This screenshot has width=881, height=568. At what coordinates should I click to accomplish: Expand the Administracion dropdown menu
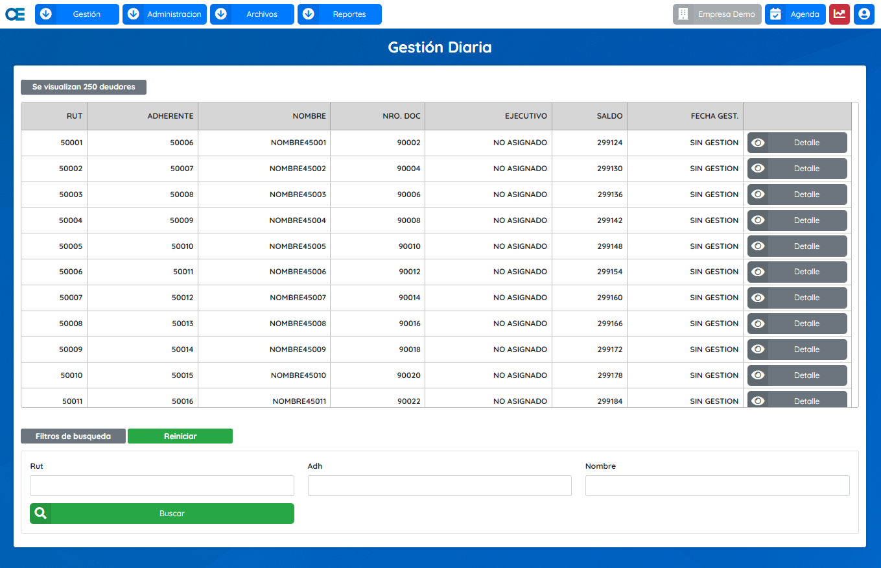pos(165,14)
